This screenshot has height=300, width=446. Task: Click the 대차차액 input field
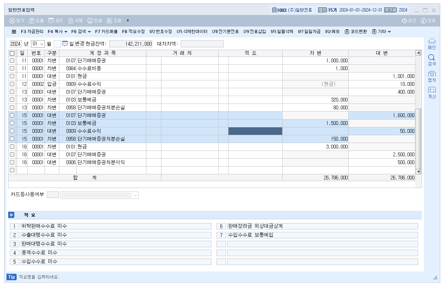pos(202,44)
